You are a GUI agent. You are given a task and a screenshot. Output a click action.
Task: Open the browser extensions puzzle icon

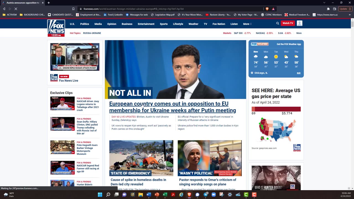pos(328,9)
